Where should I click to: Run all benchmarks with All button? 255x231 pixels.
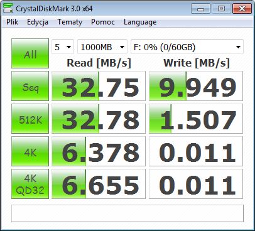click(30, 53)
